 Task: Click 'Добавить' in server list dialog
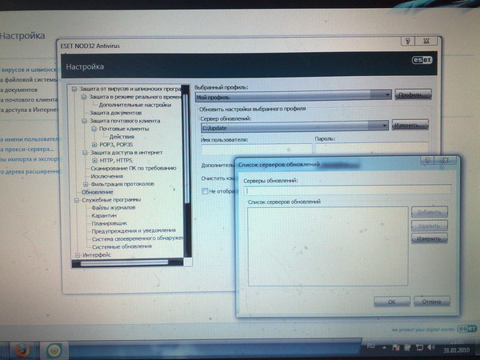(x=429, y=212)
